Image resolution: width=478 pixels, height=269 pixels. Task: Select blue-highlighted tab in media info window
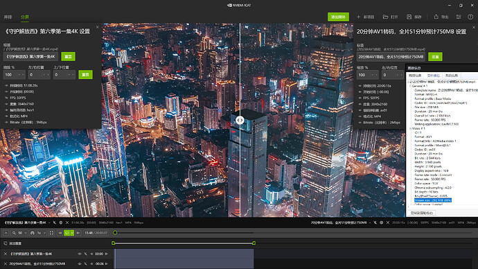(433, 76)
